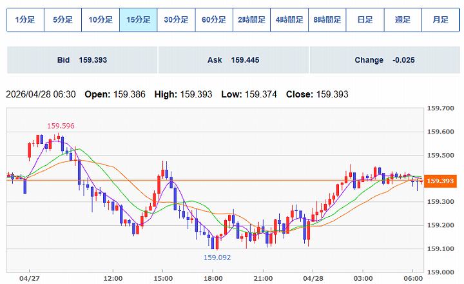The height and width of the screenshot is (284, 464).
Task: Click the Ask 159.445 price panel
Action: pyautogui.click(x=233, y=60)
